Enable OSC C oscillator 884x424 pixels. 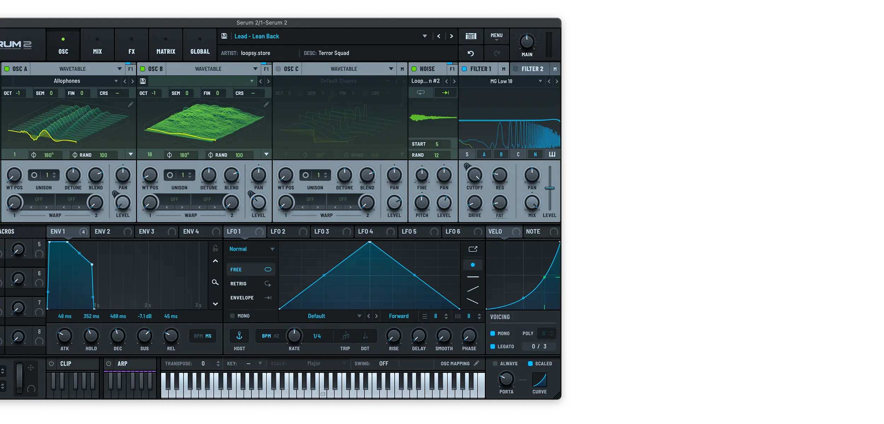(x=279, y=69)
